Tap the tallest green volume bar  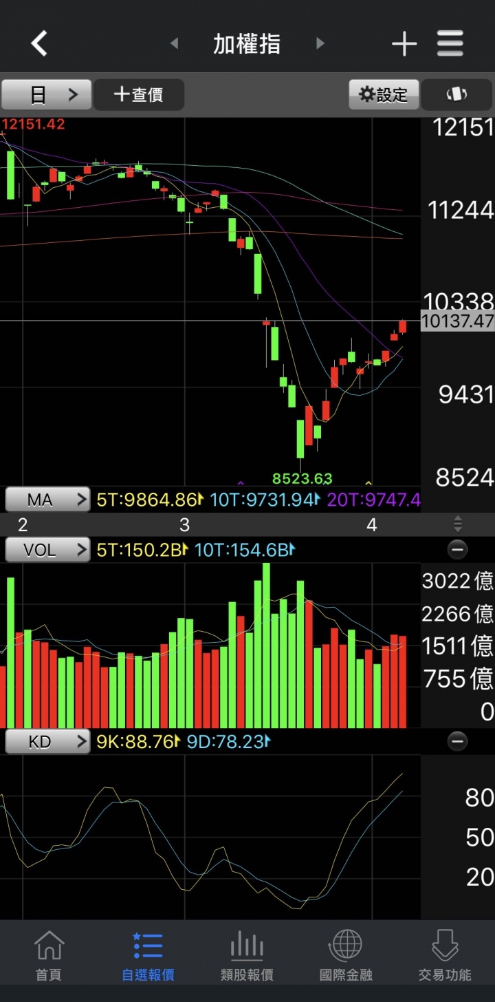click(266, 646)
